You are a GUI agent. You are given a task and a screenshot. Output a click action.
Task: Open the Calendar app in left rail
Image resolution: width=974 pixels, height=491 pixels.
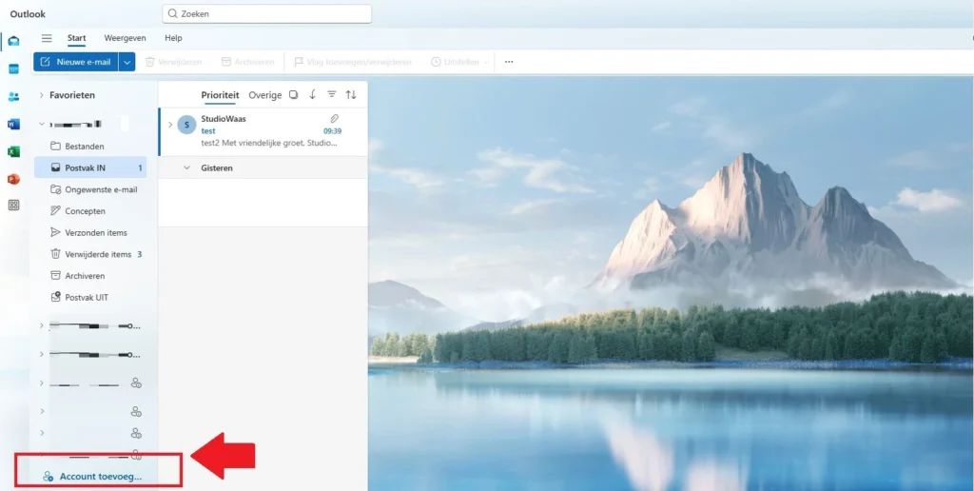coord(13,69)
